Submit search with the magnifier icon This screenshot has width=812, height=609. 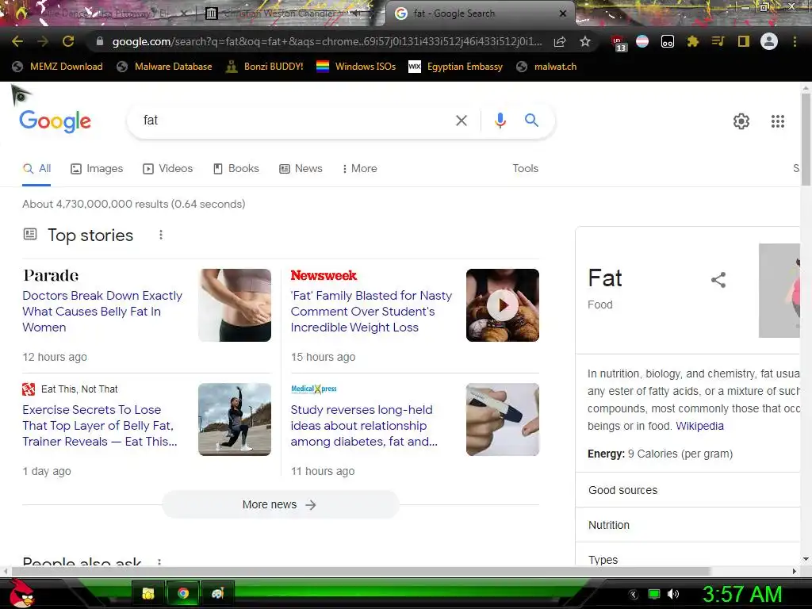[x=532, y=121]
